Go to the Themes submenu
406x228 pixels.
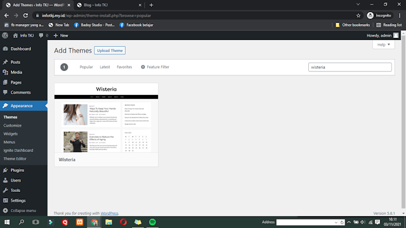10,117
